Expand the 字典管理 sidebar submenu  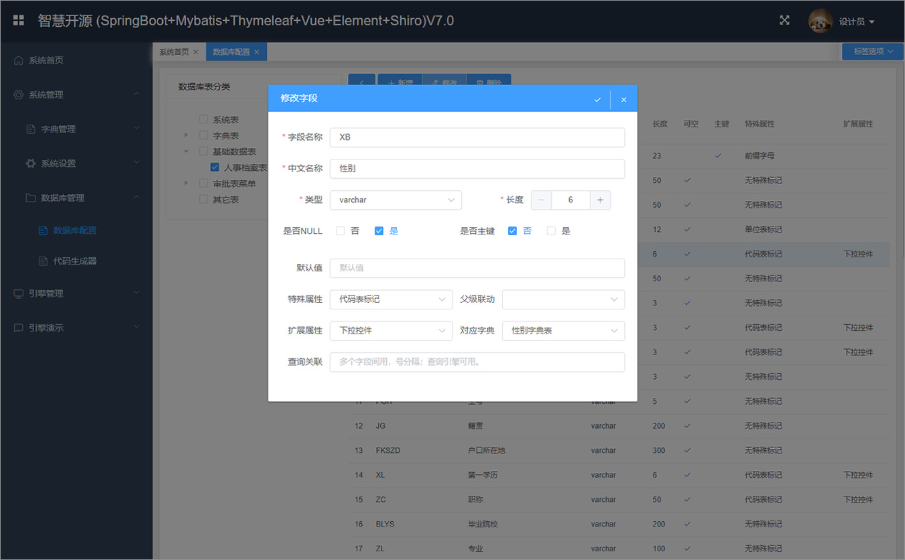click(76, 129)
